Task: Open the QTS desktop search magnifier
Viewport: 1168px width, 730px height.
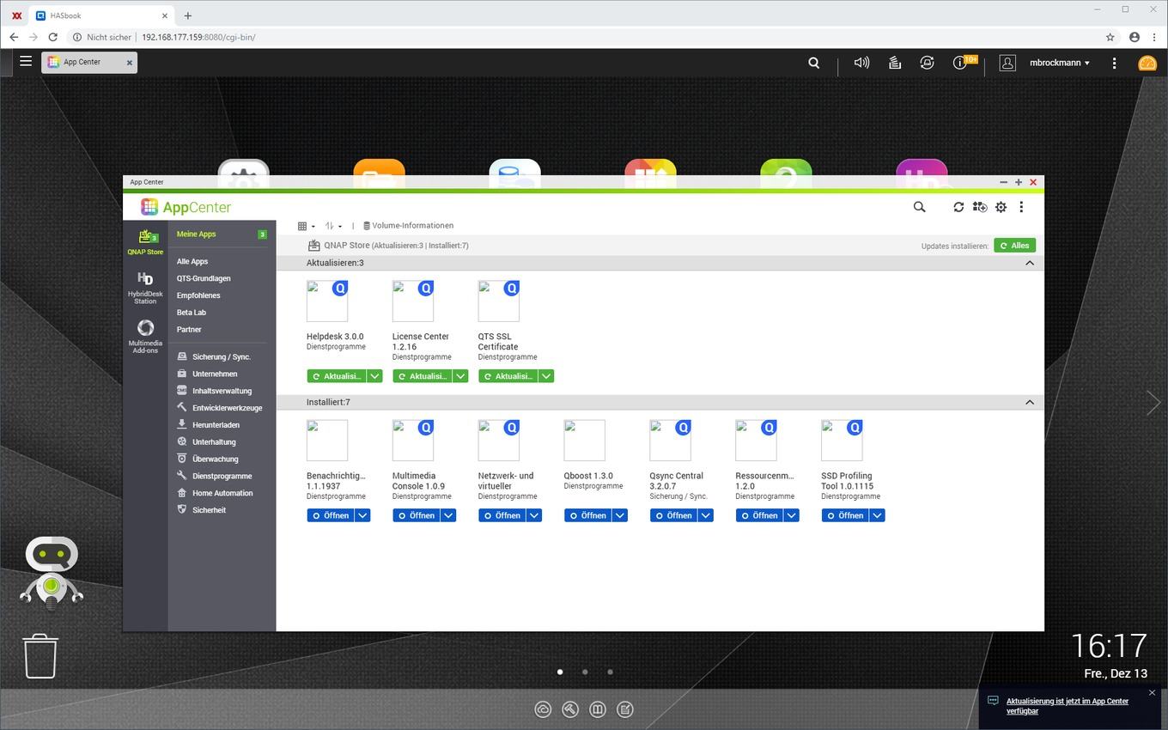Action: [814, 63]
